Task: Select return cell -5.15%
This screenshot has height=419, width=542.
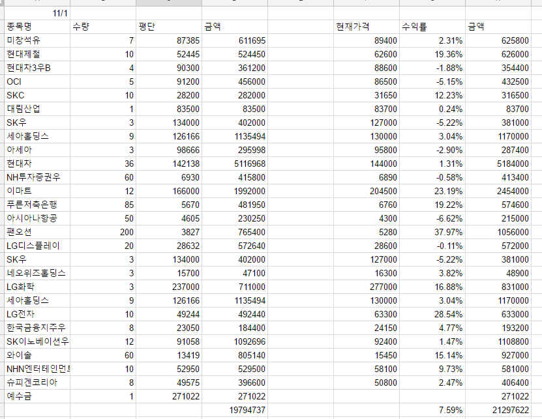Action: coord(432,81)
